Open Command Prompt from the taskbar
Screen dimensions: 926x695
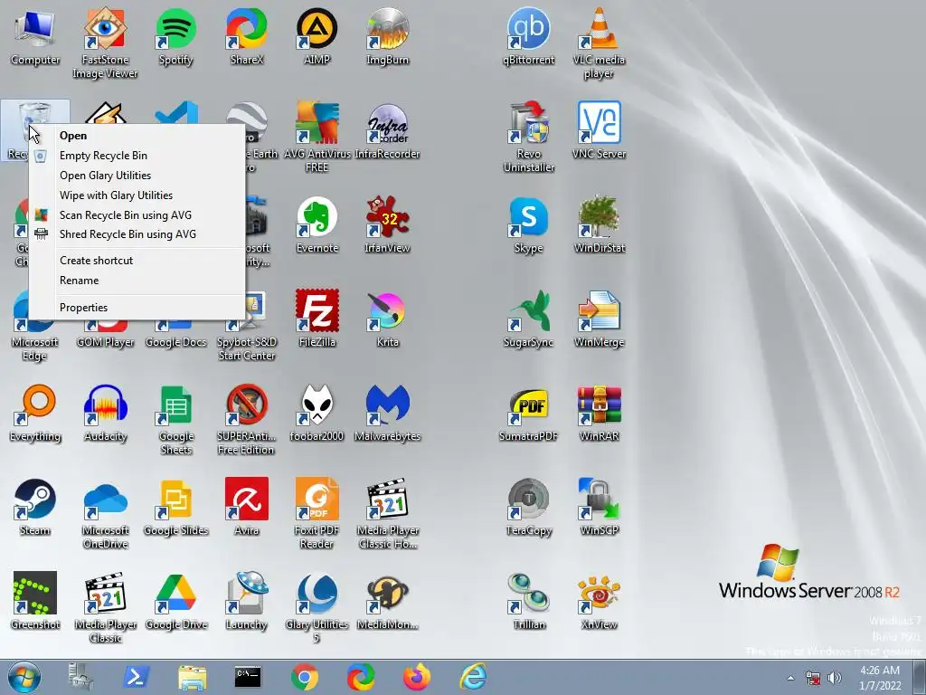click(248, 677)
